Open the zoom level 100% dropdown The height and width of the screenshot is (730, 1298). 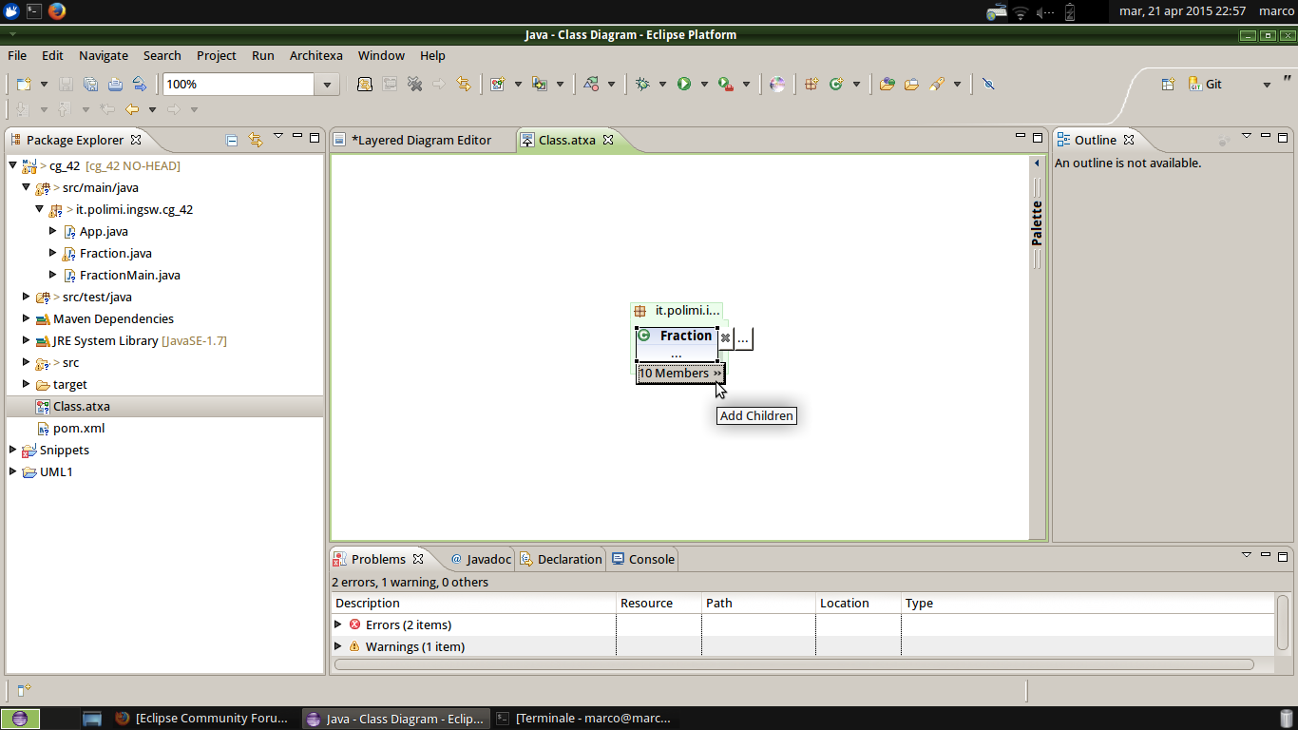[327, 85]
